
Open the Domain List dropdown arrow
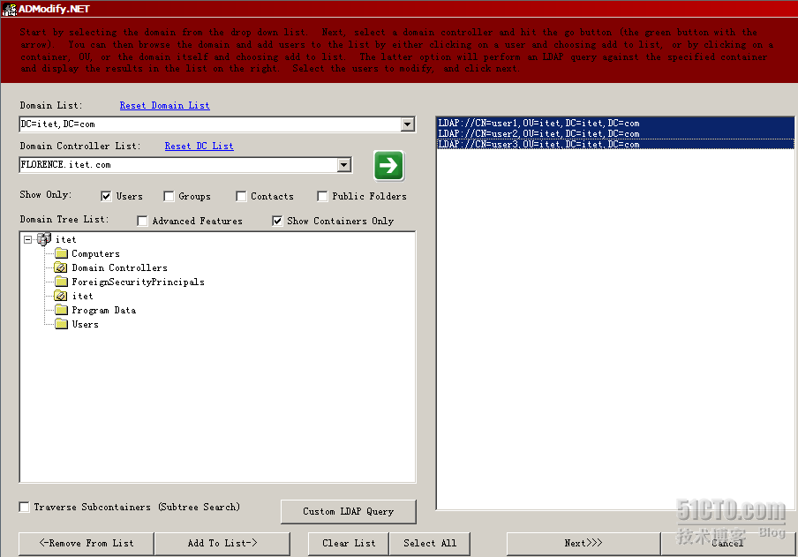pos(407,124)
